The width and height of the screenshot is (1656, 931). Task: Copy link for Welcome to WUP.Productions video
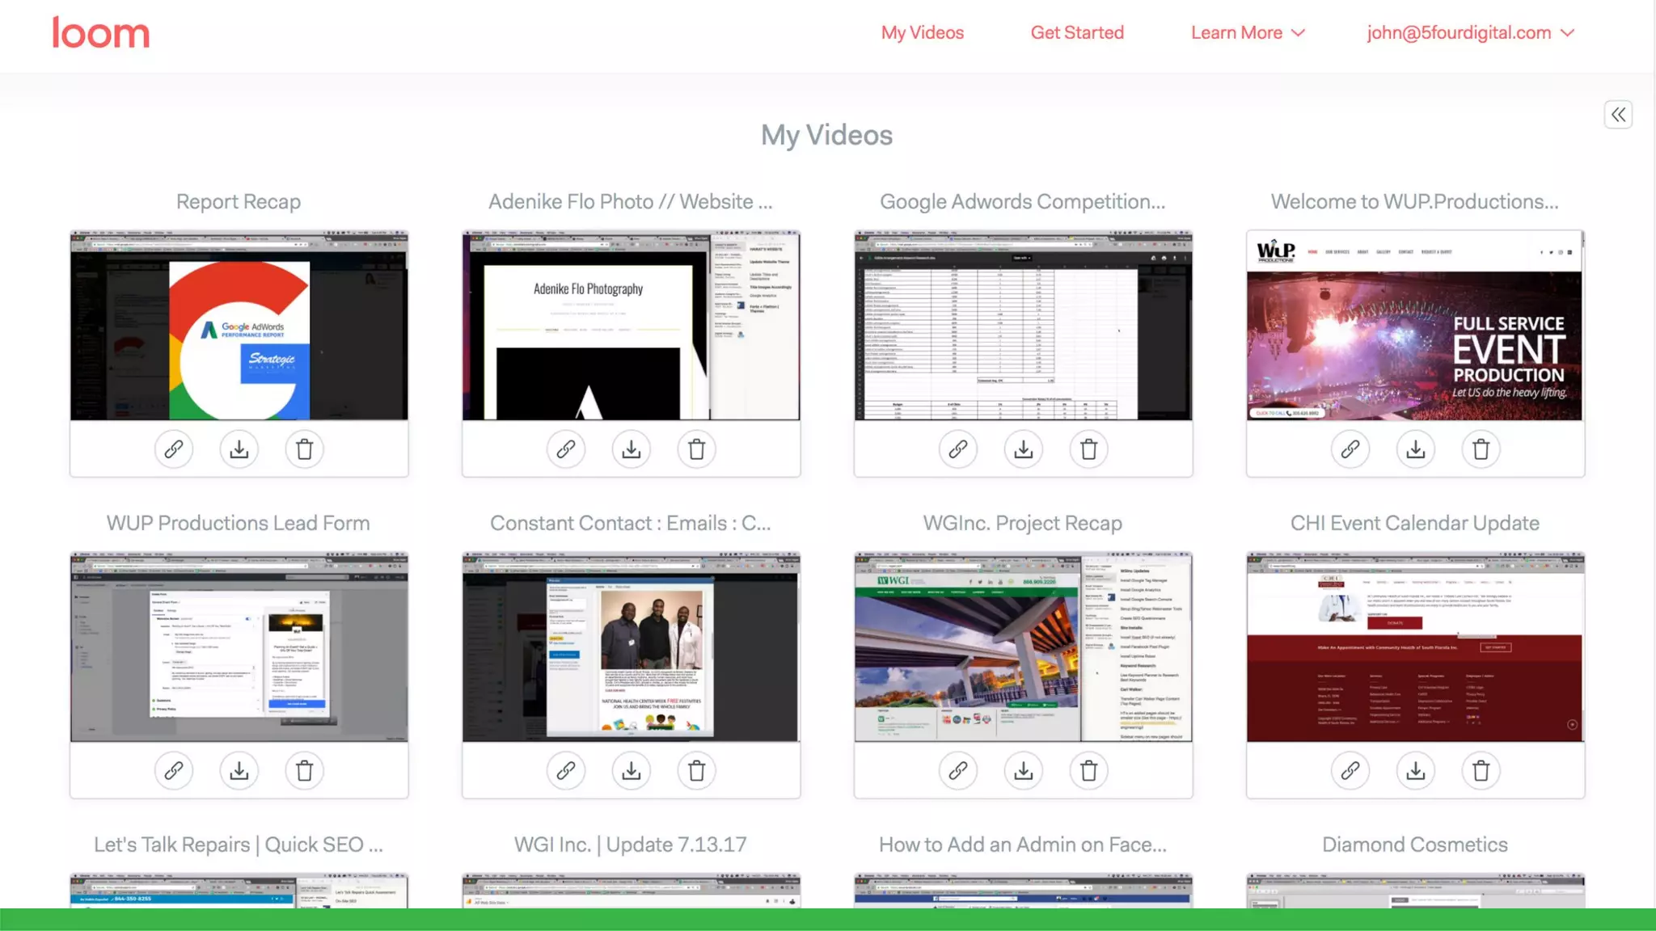coord(1350,449)
